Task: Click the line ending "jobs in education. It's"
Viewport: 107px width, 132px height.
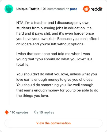Action: [x=54, y=28]
